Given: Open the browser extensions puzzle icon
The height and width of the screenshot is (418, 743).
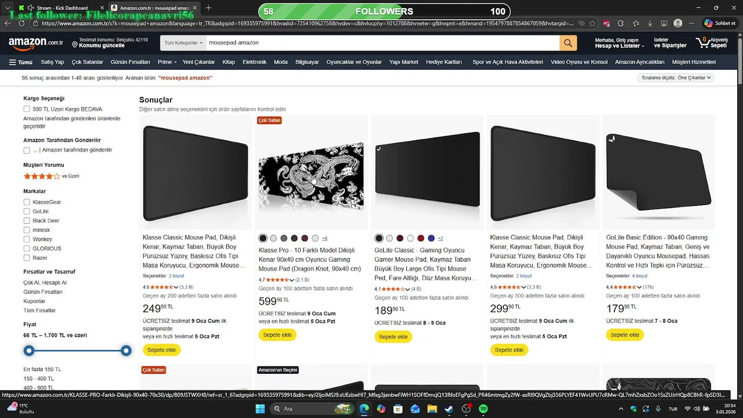Looking at the screenshot, I should click(621, 23).
